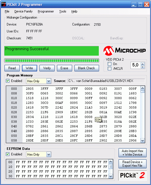Screen dimensions: 151x185
Task: Open EEPROM Data Hex Only dropdown
Action: (x=49, y=155)
